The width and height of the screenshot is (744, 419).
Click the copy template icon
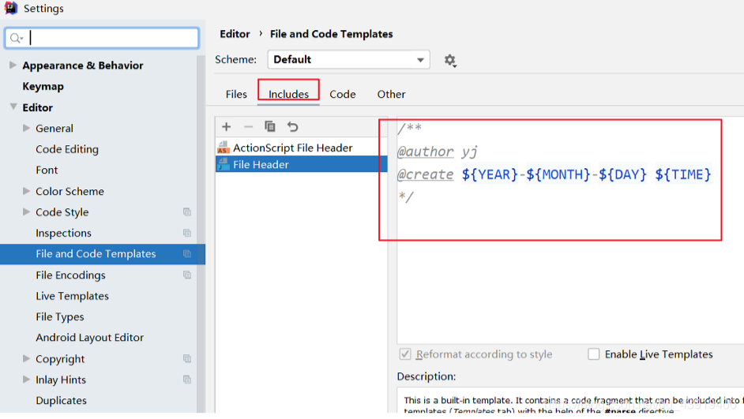(x=270, y=126)
